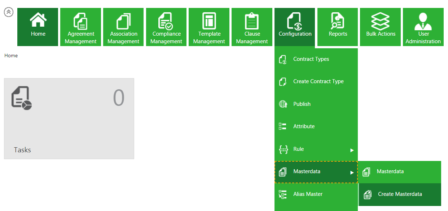Collapse the navigation with double-chevron button
The height and width of the screenshot is (211, 448).
pos(9,12)
